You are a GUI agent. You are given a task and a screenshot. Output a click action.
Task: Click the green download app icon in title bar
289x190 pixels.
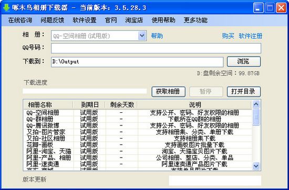coord(6,7)
